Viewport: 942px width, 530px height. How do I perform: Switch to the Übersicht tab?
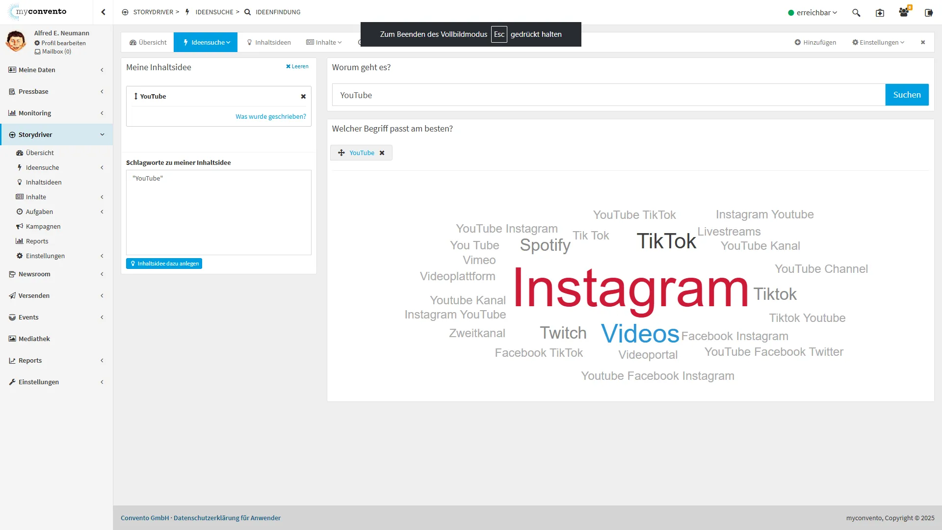point(148,43)
